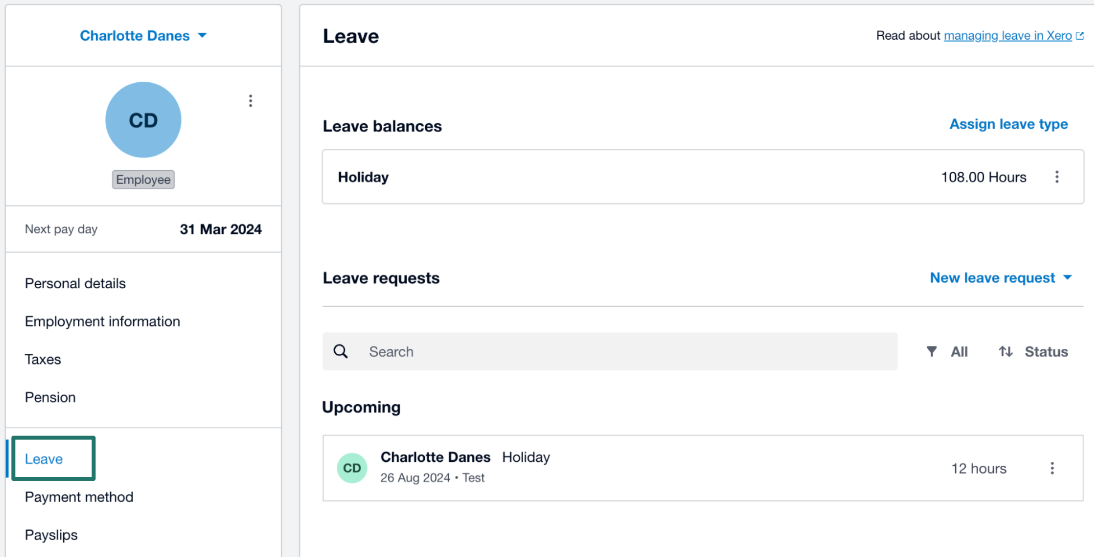
Task: Open Employment information section
Action: pos(102,321)
